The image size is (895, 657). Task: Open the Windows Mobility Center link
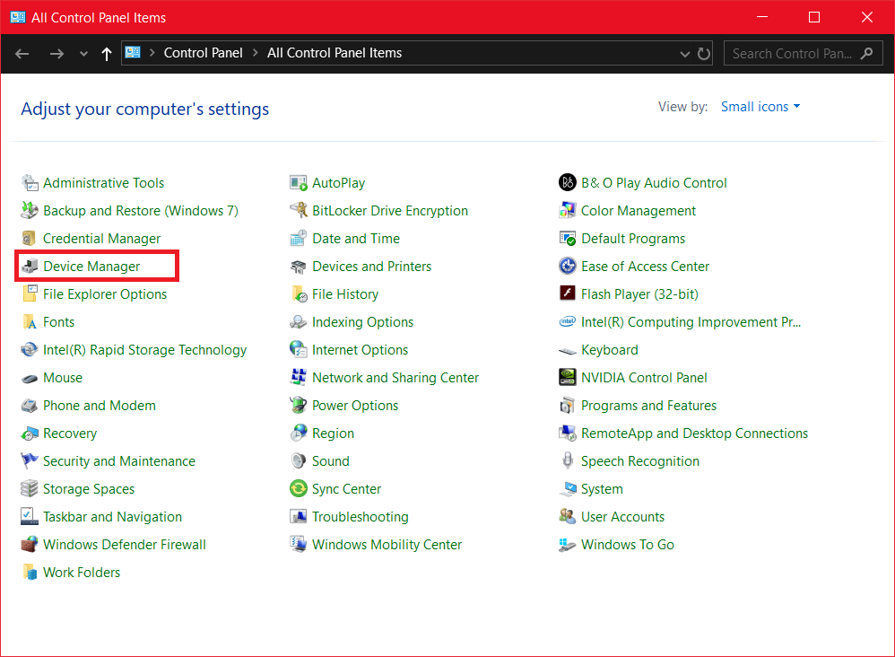tap(387, 545)
